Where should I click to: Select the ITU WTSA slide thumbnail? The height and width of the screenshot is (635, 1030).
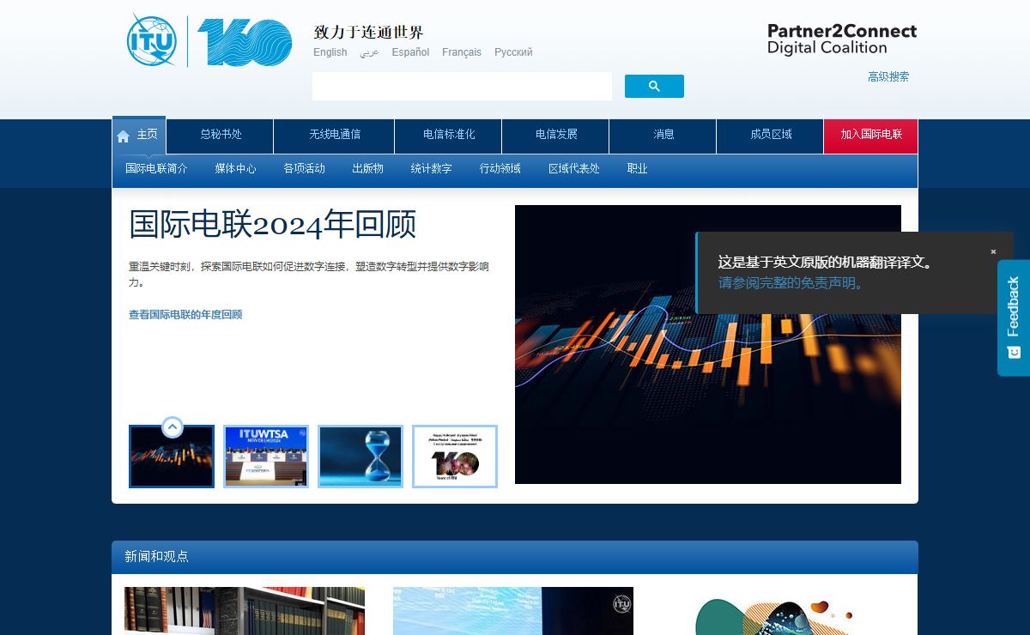266,457
